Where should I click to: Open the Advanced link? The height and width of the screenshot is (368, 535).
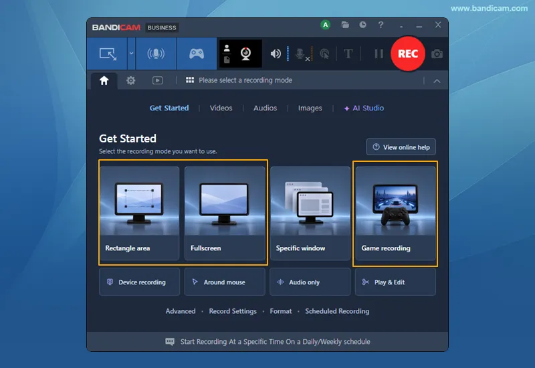pos(181,311)
